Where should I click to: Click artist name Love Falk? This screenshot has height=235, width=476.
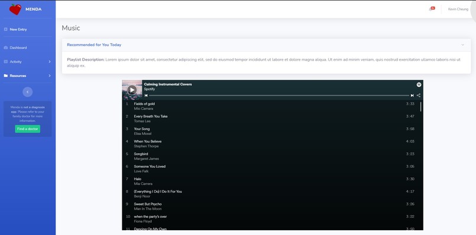(x=141, y=171)
